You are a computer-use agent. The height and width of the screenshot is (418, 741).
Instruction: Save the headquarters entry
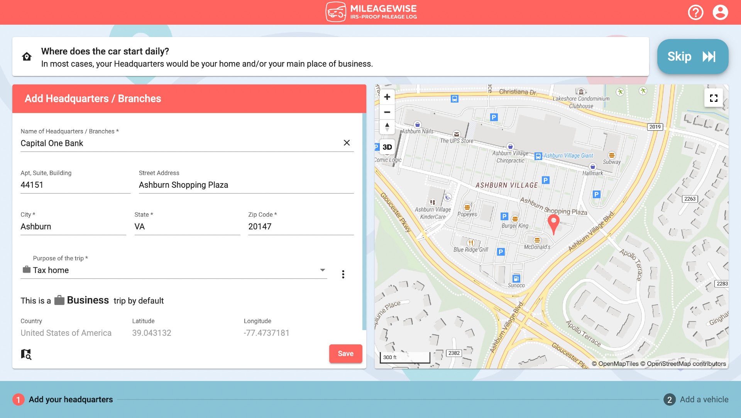click(345, 354)
